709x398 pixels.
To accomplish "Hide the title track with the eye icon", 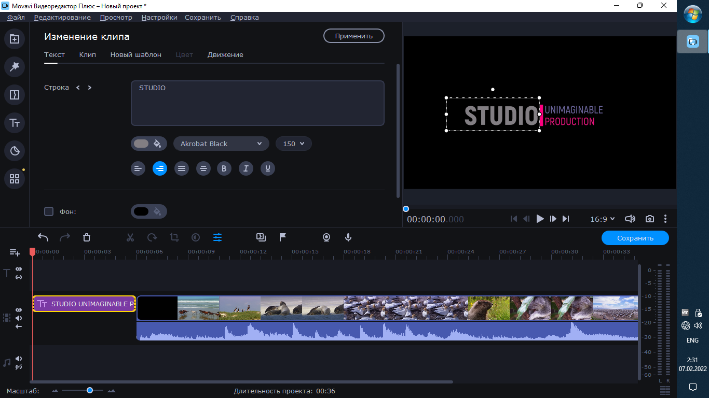I will pyautogui.click(x=19, y=269).
